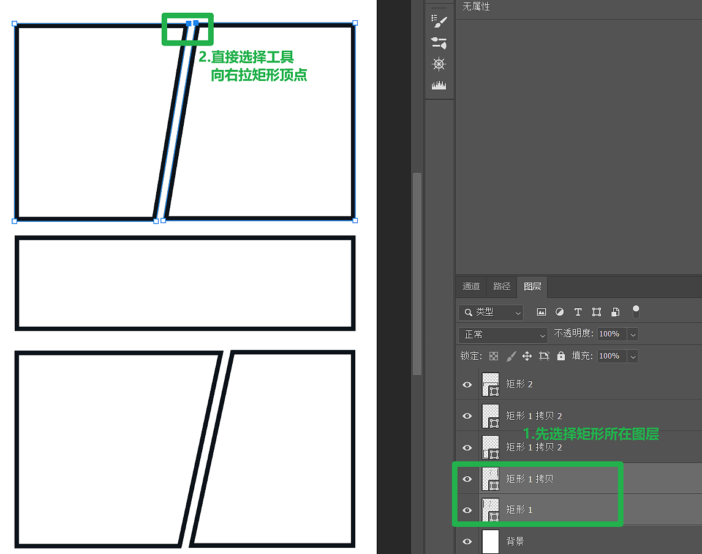
Task: Click the 矩形 2 layer thumbnail
Action: click(490, 385)
